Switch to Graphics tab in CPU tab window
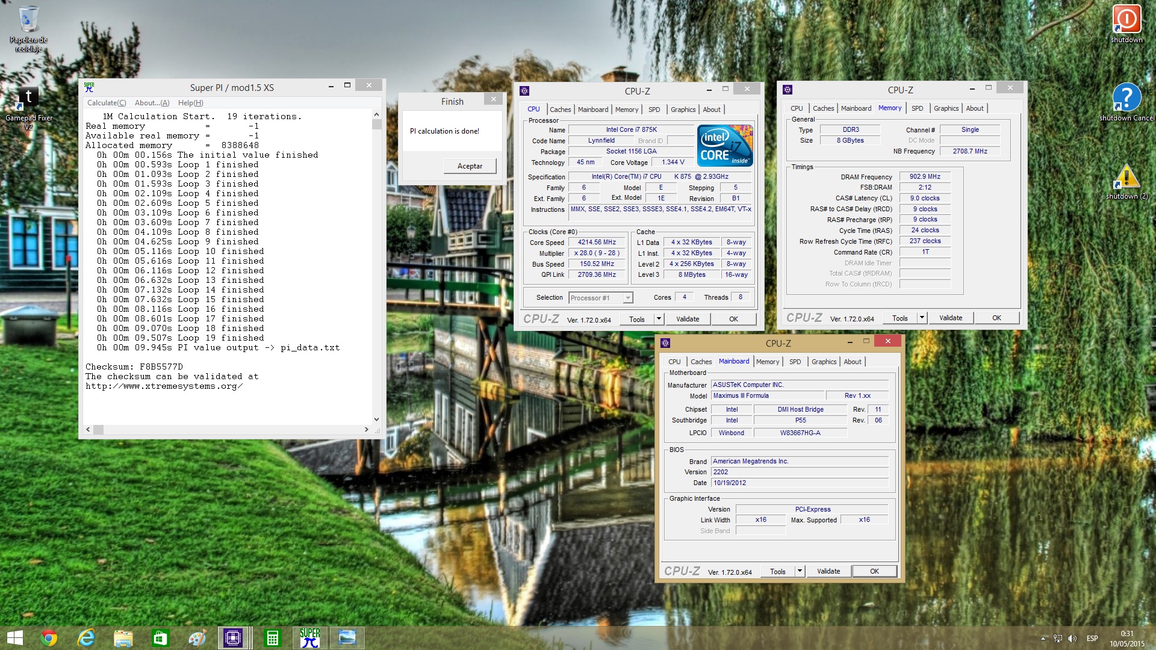The width and height of the screenshot is (1156, 650). 683,110
